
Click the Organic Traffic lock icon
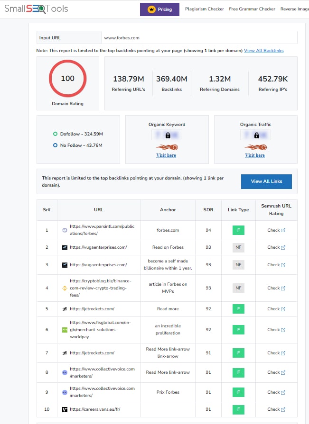[x=256, y=135]
